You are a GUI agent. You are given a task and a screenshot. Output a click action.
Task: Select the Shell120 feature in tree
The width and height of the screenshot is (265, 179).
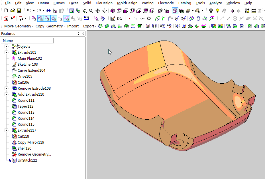[24, 148]
